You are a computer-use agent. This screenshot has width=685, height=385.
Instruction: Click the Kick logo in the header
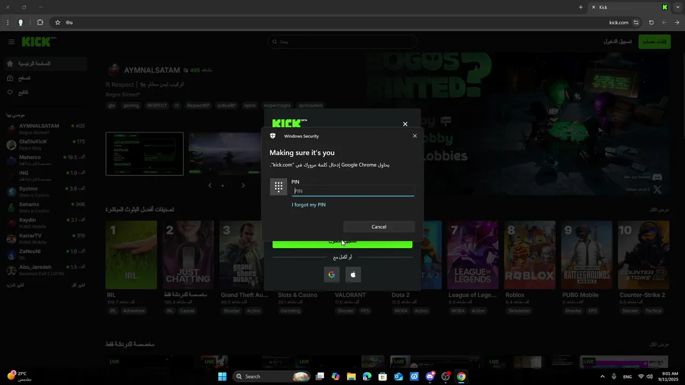(39, 41)
